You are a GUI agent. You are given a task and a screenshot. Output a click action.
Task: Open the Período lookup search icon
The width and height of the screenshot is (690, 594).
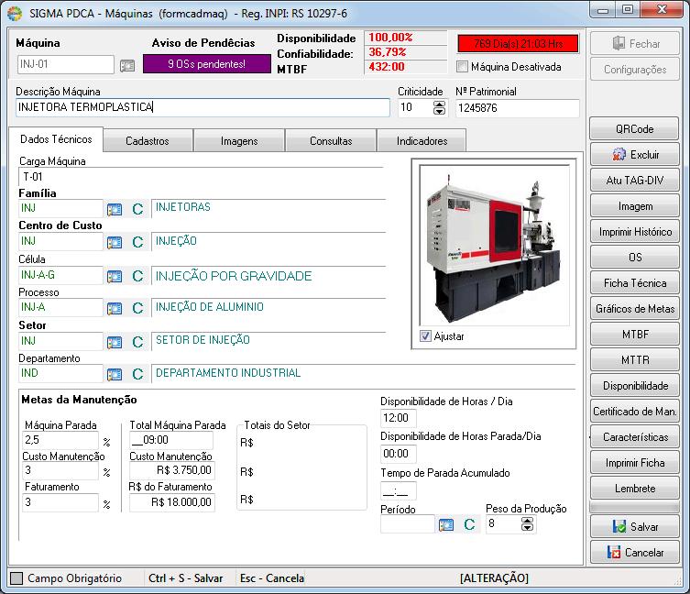pos(445,524)
